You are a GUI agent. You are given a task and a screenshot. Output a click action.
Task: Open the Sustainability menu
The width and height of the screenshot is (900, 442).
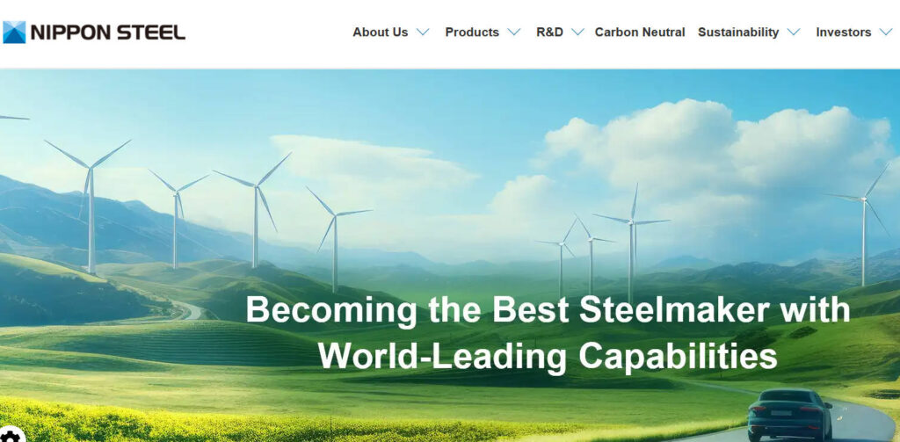[x=738, y=33]
